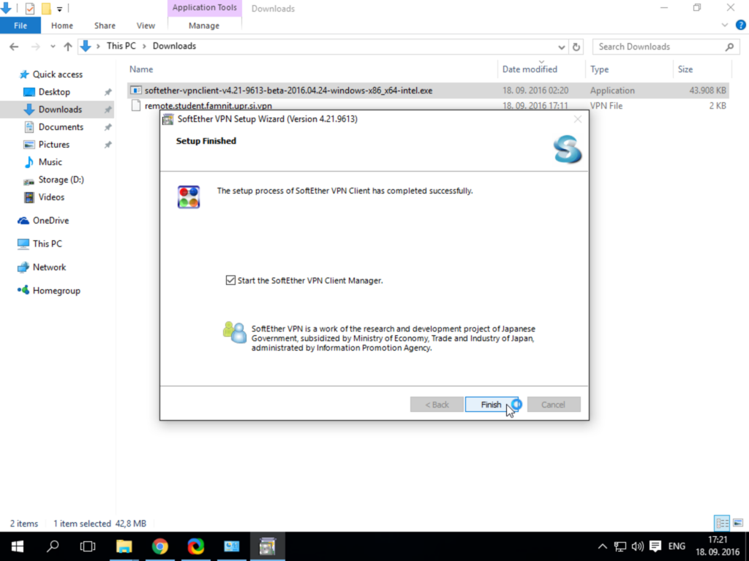Click the Properties quick access toolbar icon
Viewport: 749px width, 561px height.
click(29, 8)
